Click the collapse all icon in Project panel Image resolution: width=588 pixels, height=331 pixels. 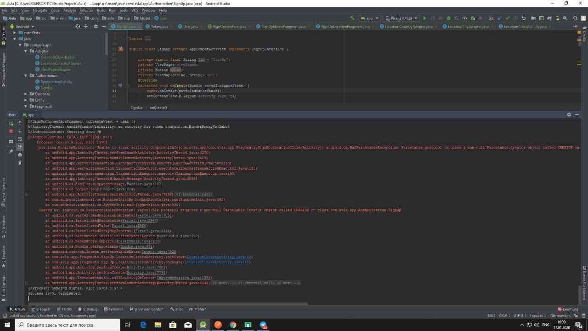point(86,27)
